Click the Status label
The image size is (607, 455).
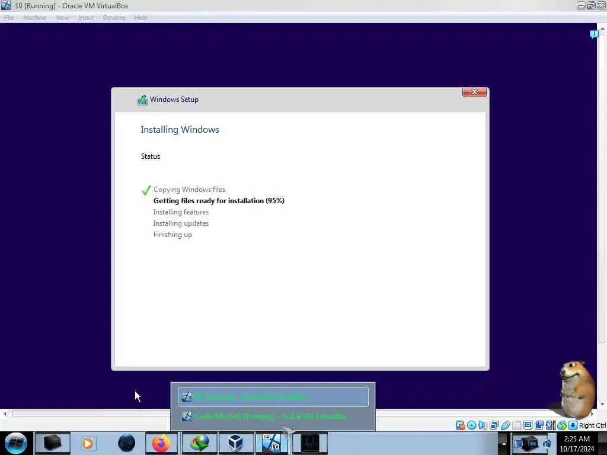[x=151, y=156]
